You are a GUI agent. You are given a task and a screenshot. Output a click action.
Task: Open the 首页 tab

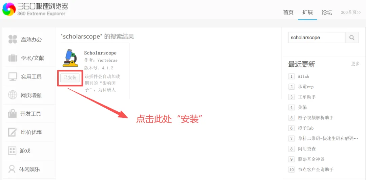point(288,13)
